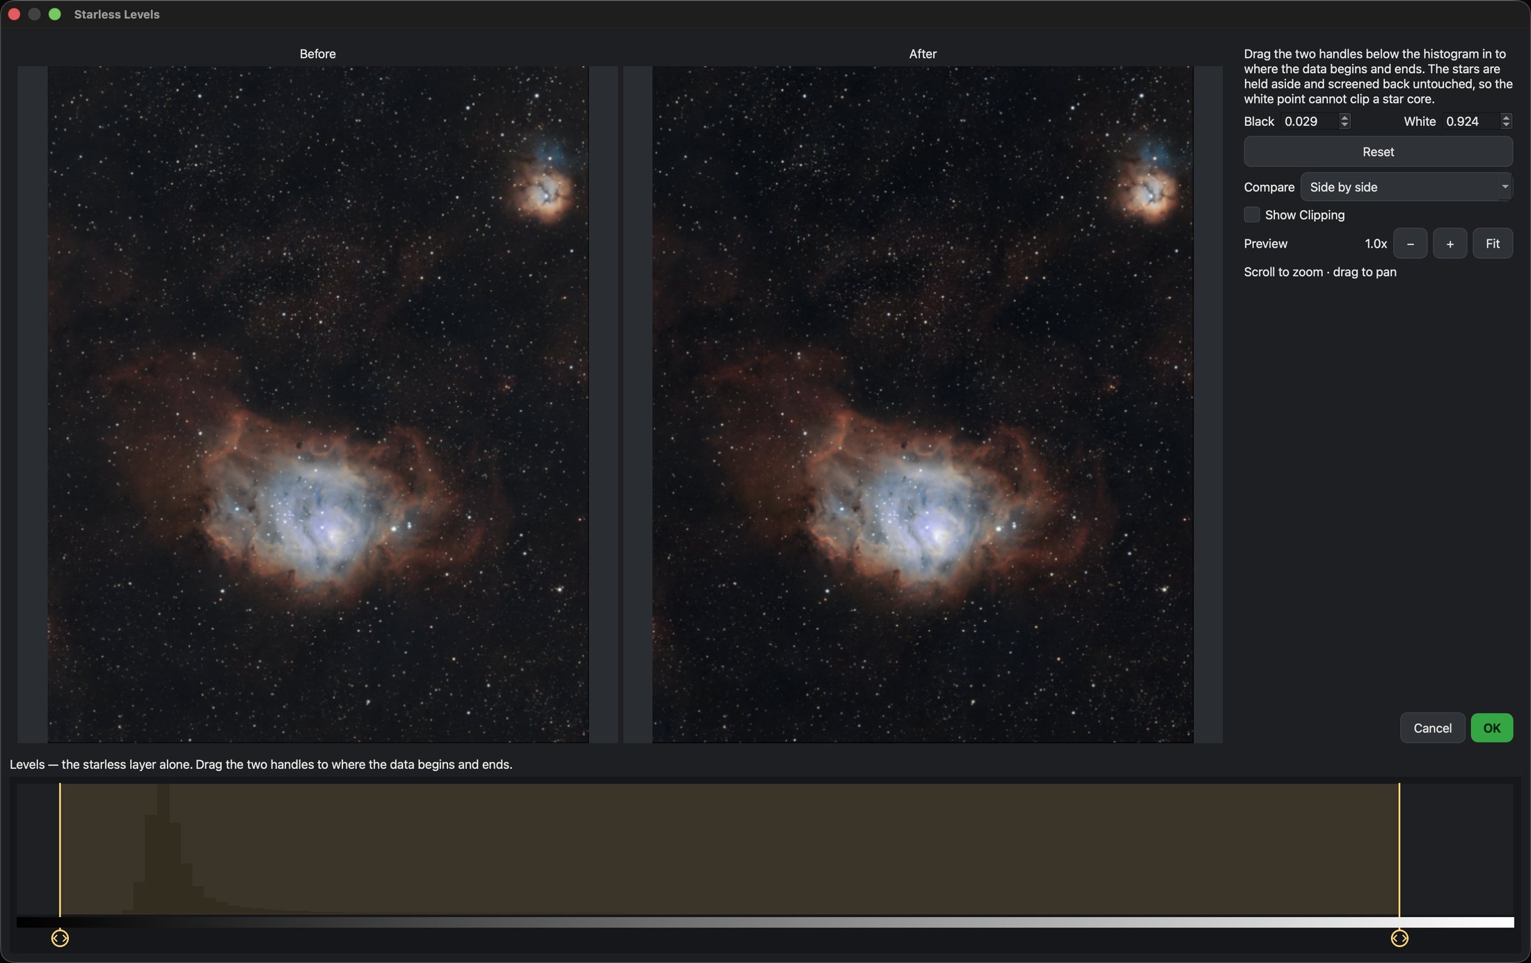Viewport: 1531px width, 963px height.
Task: Click the Before preview image
Action: (x=318, y=404)
